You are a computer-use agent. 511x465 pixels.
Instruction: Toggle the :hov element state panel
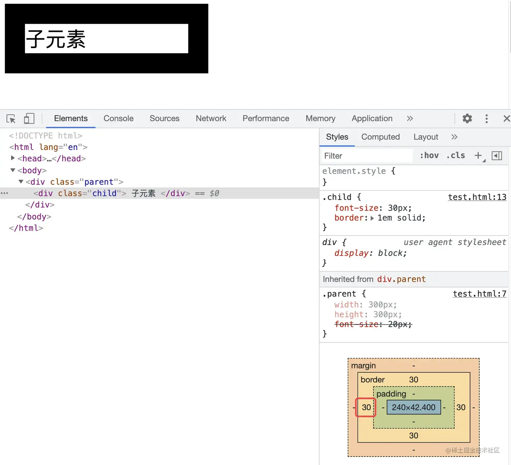click(x=429, y=155)
